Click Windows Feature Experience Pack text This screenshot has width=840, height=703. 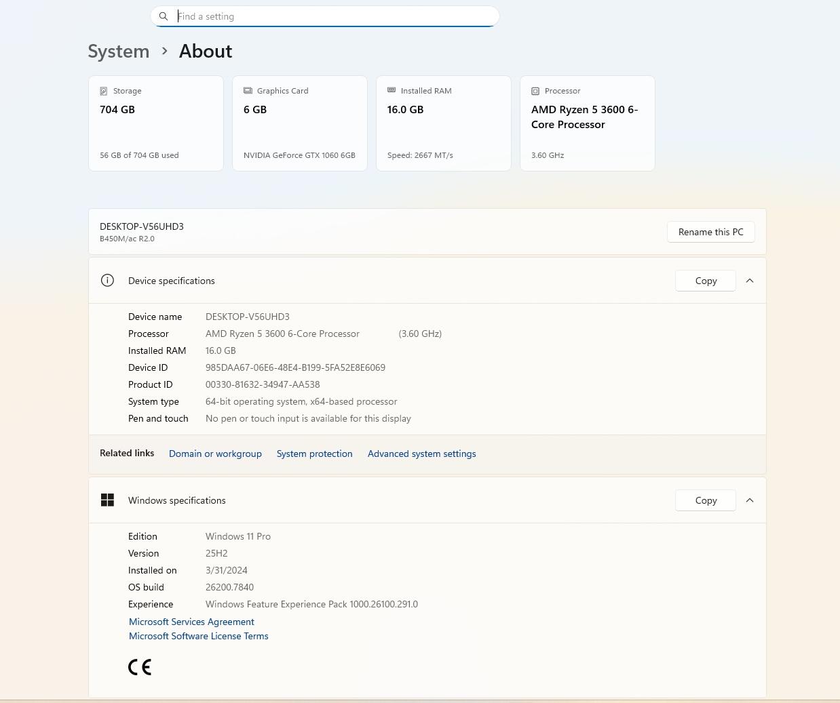[311, 604]
